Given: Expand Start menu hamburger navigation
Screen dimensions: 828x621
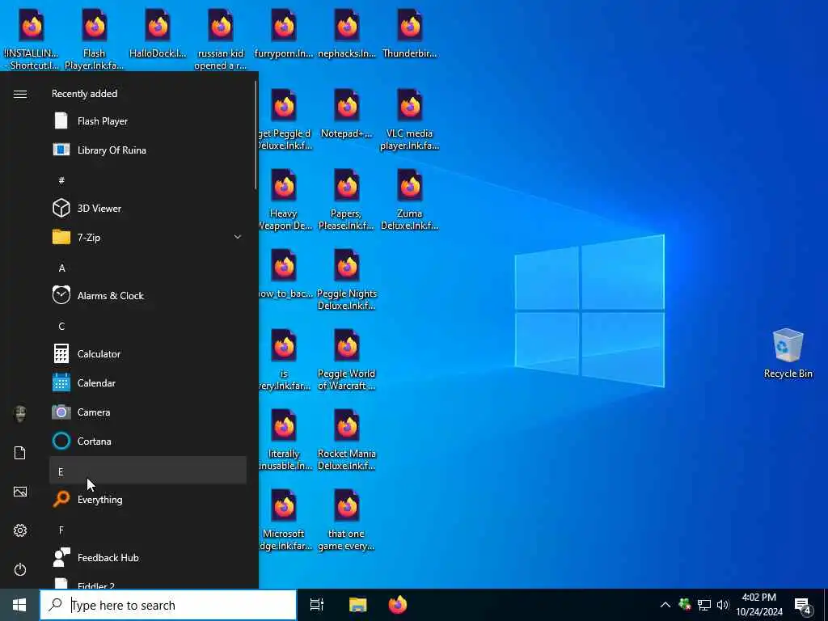Looking at the screenshot, I should [x=20, y=94].
